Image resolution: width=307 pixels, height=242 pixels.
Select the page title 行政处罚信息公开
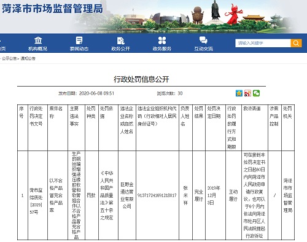141,79
